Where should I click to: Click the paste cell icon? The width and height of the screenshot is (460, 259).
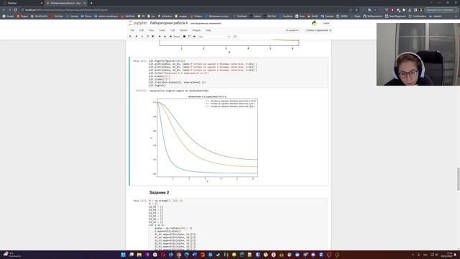tap(153, 37)
